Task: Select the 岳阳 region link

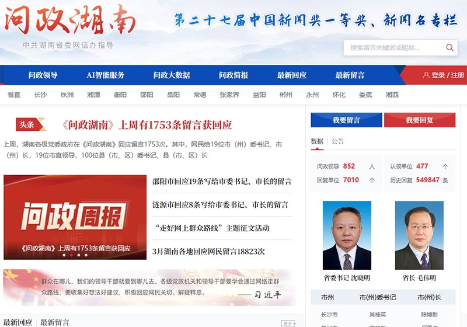Action: pyautogui.click(x=173, y=95)
